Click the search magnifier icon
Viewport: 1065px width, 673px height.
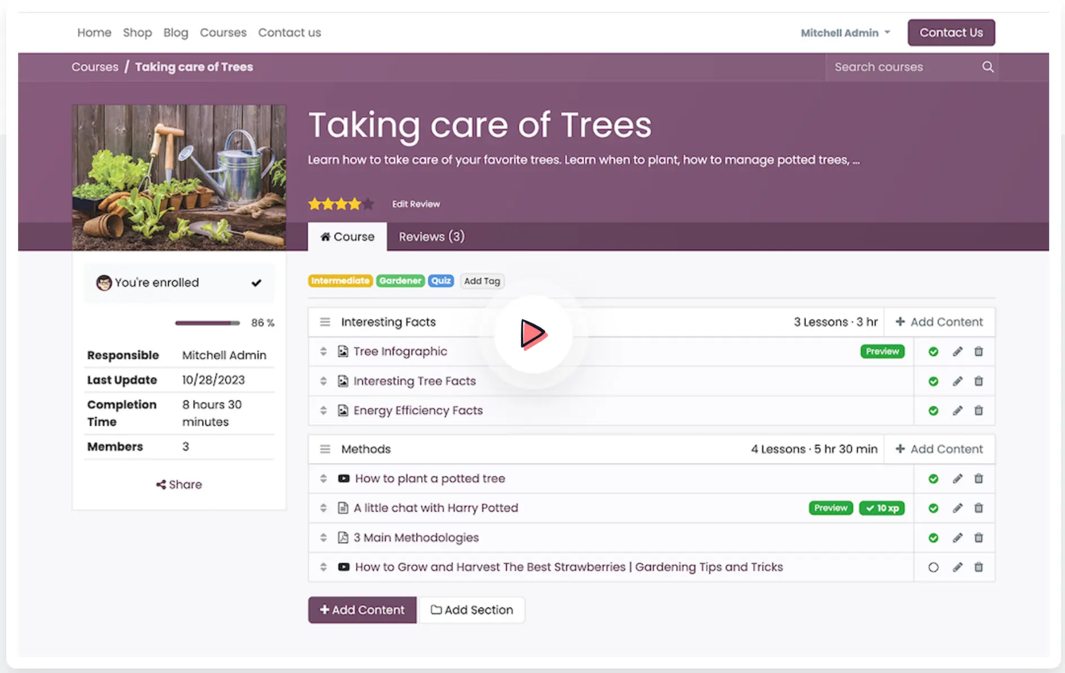988,67
